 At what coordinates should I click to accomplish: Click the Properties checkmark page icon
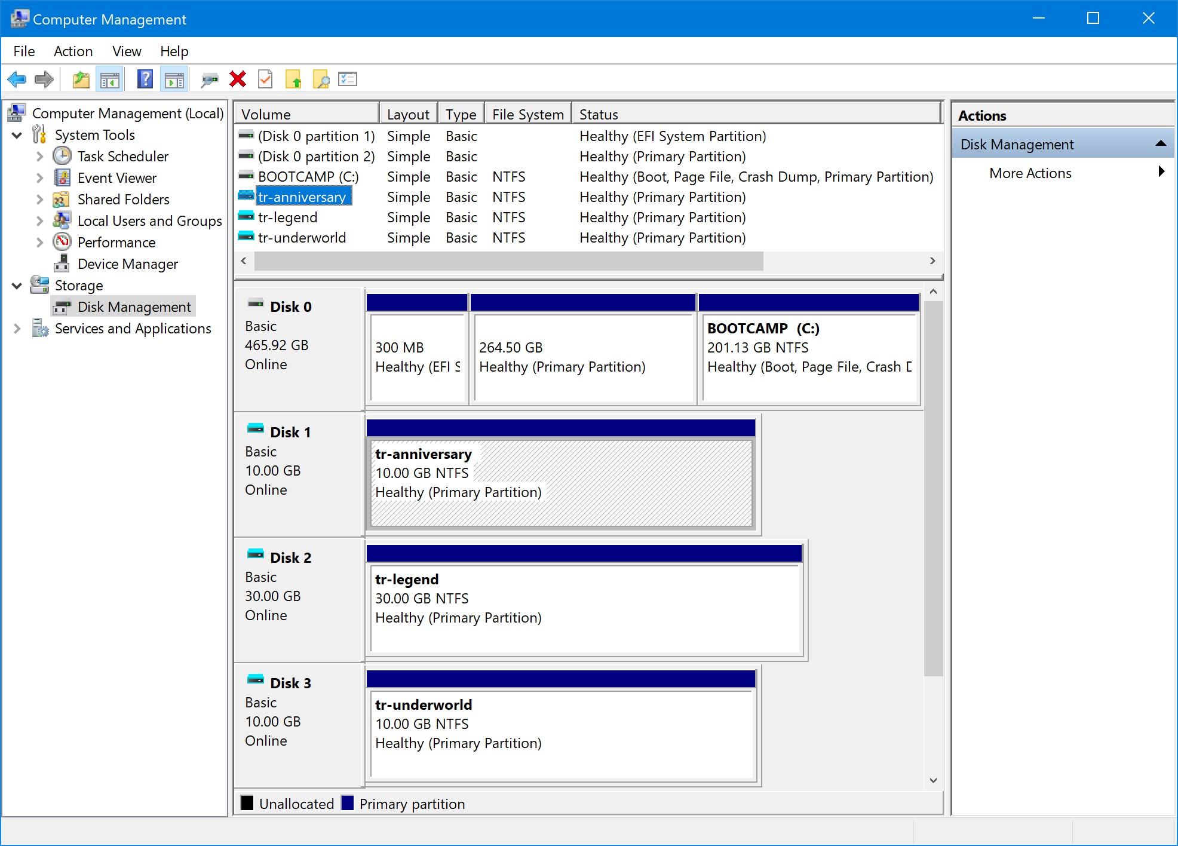coord(265,79)
